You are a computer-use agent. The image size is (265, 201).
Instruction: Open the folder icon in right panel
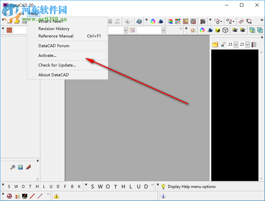tap(215, 44)
